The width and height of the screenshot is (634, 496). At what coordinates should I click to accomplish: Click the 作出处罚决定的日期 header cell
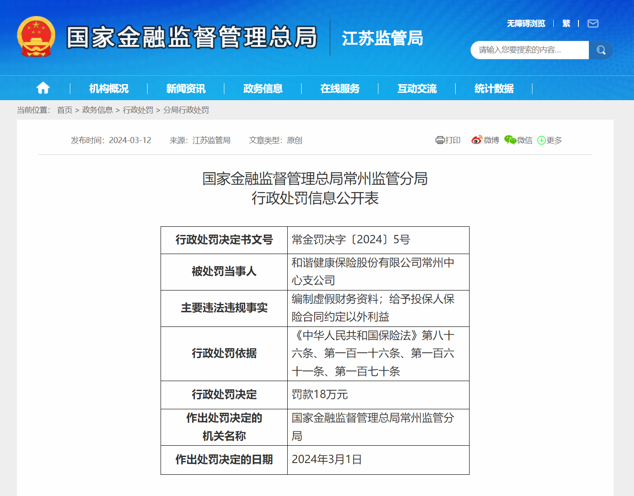click(x=224, y=460)
